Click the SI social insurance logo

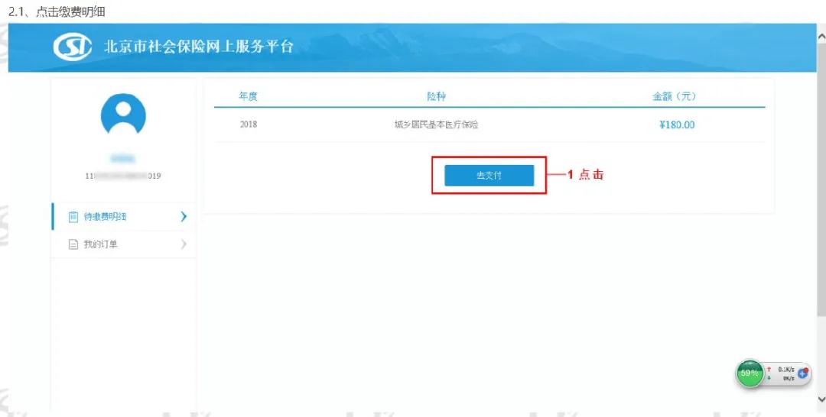pyautogui.click(x=72, y=47)
